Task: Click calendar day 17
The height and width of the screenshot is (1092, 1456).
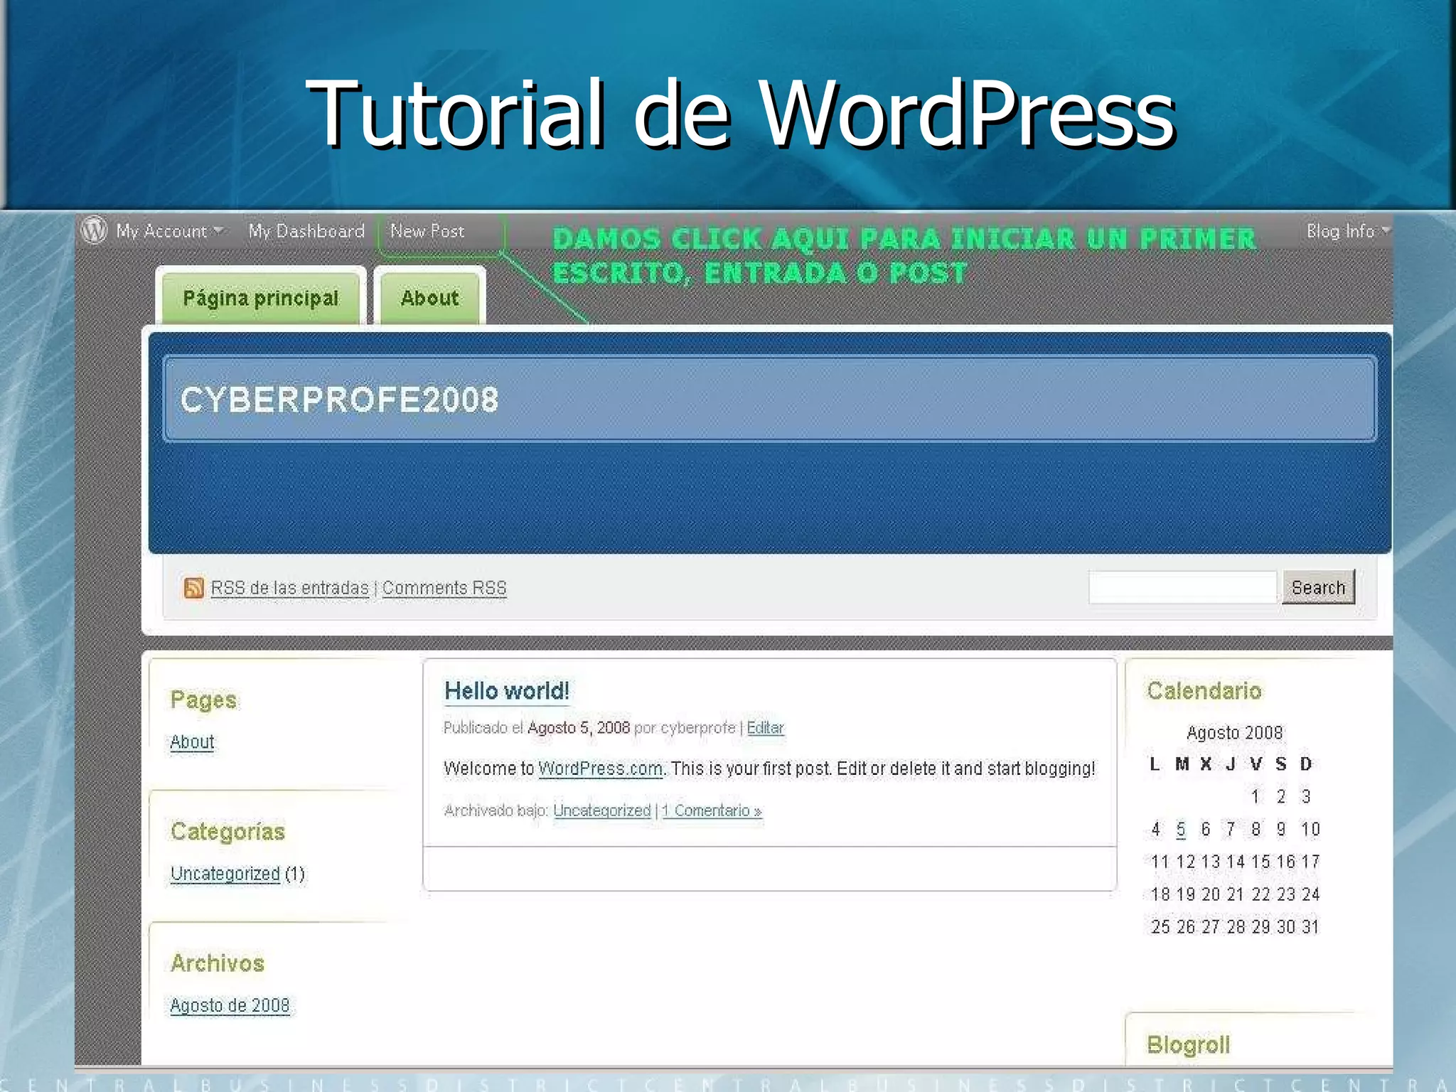Action: point(1310,862)
